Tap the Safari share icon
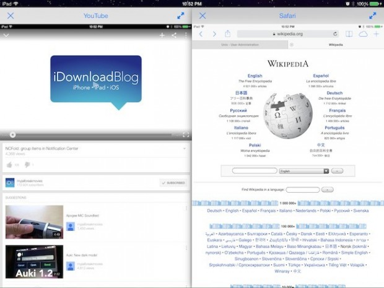This screenshot has height=288, width=384. (227, 34)
